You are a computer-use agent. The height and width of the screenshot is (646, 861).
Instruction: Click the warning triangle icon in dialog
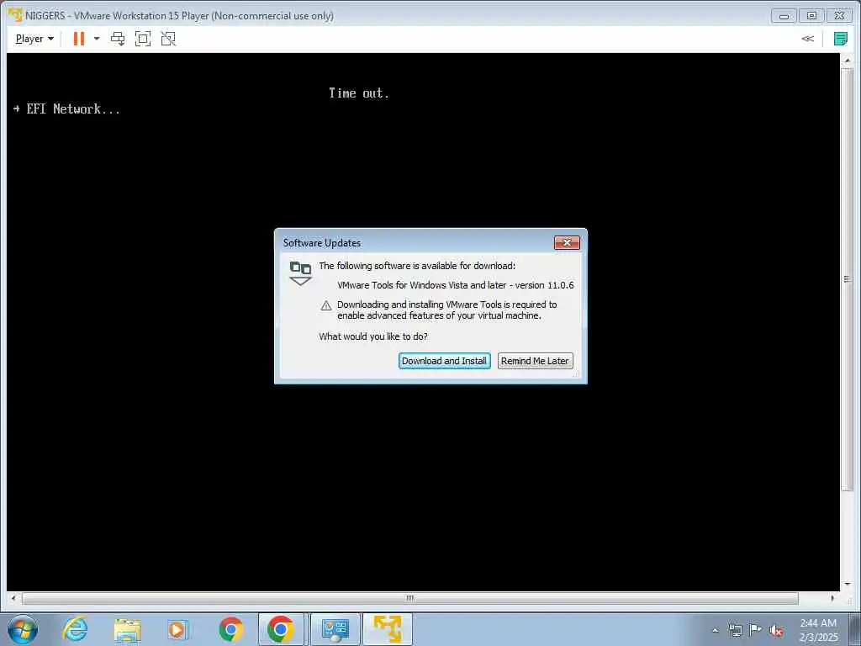tap(326, 305)
